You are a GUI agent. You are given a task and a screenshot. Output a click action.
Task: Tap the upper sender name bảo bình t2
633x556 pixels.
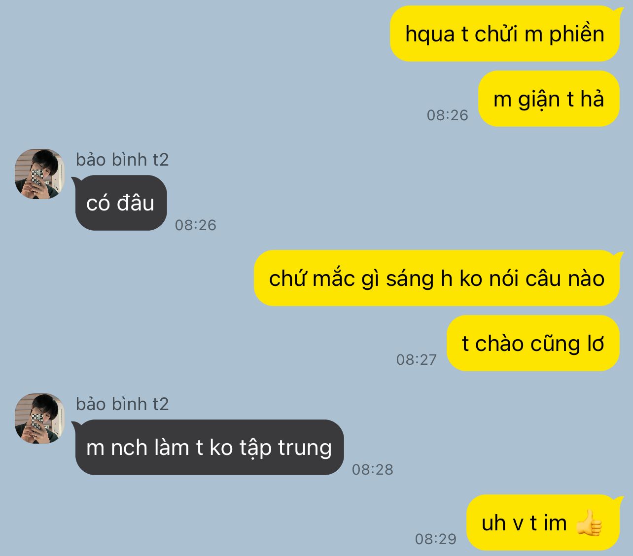[122, 160]
